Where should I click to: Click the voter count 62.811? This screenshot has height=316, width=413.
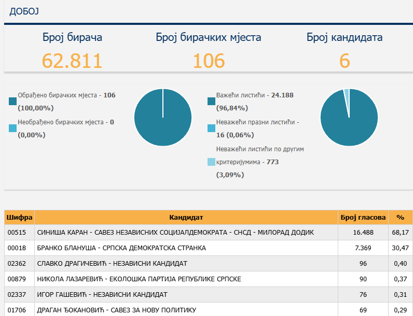tap(72, 61)
